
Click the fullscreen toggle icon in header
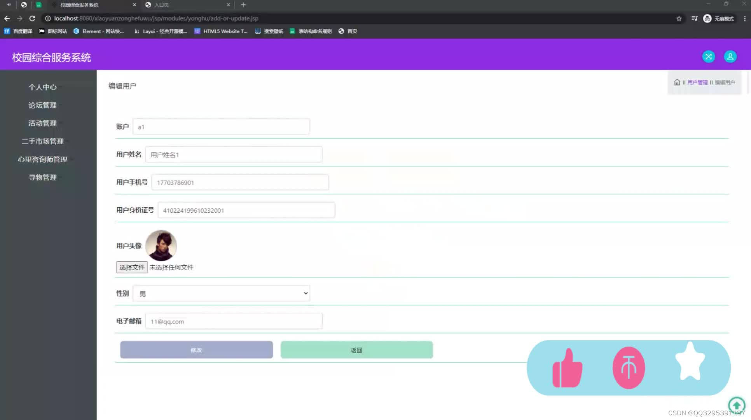coord(709,57)
